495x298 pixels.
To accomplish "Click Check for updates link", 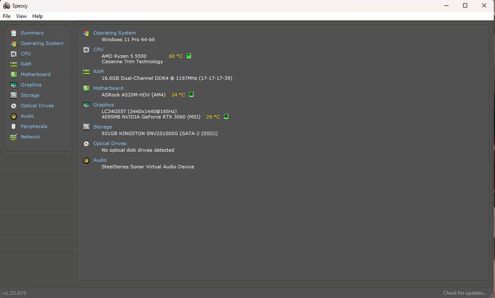I will (x=465, y=293).
